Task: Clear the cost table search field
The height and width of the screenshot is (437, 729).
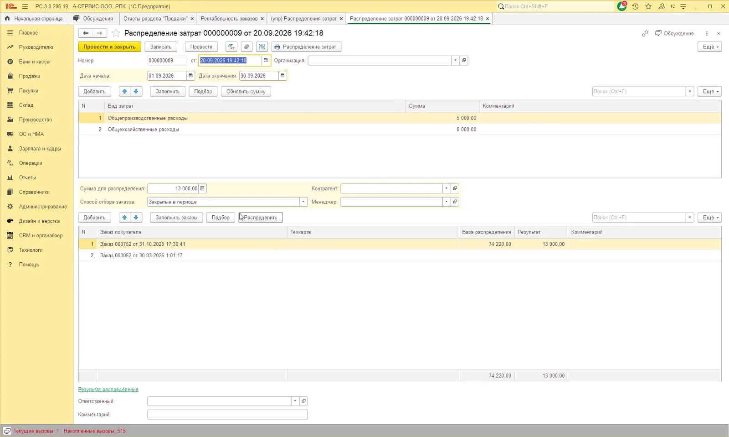Action: [689, 91]
